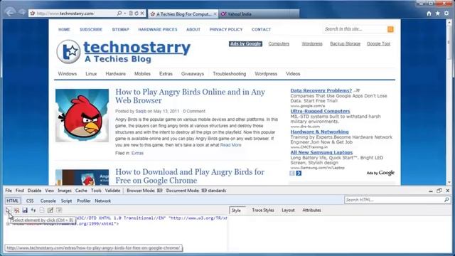Go back with the browser Back arrow
Viewport: 455px width, 256px height.
pyautogui.click(x=10, y=13)
